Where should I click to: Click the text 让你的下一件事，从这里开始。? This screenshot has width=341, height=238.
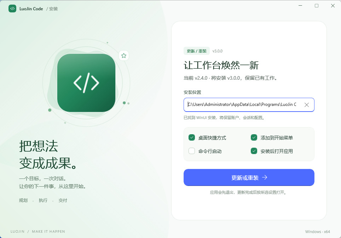[52, 186]
